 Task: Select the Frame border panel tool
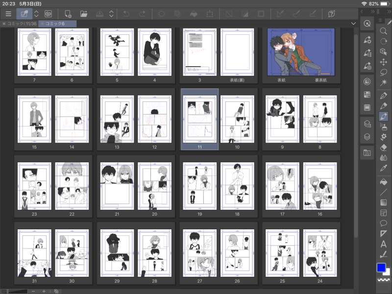pos(383,213)
